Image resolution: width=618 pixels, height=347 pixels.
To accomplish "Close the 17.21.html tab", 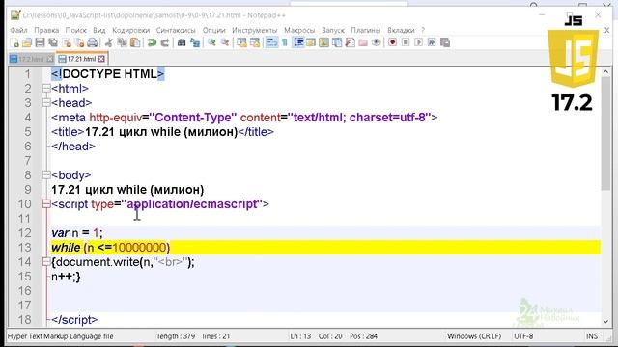I will (x=101, y=59).
